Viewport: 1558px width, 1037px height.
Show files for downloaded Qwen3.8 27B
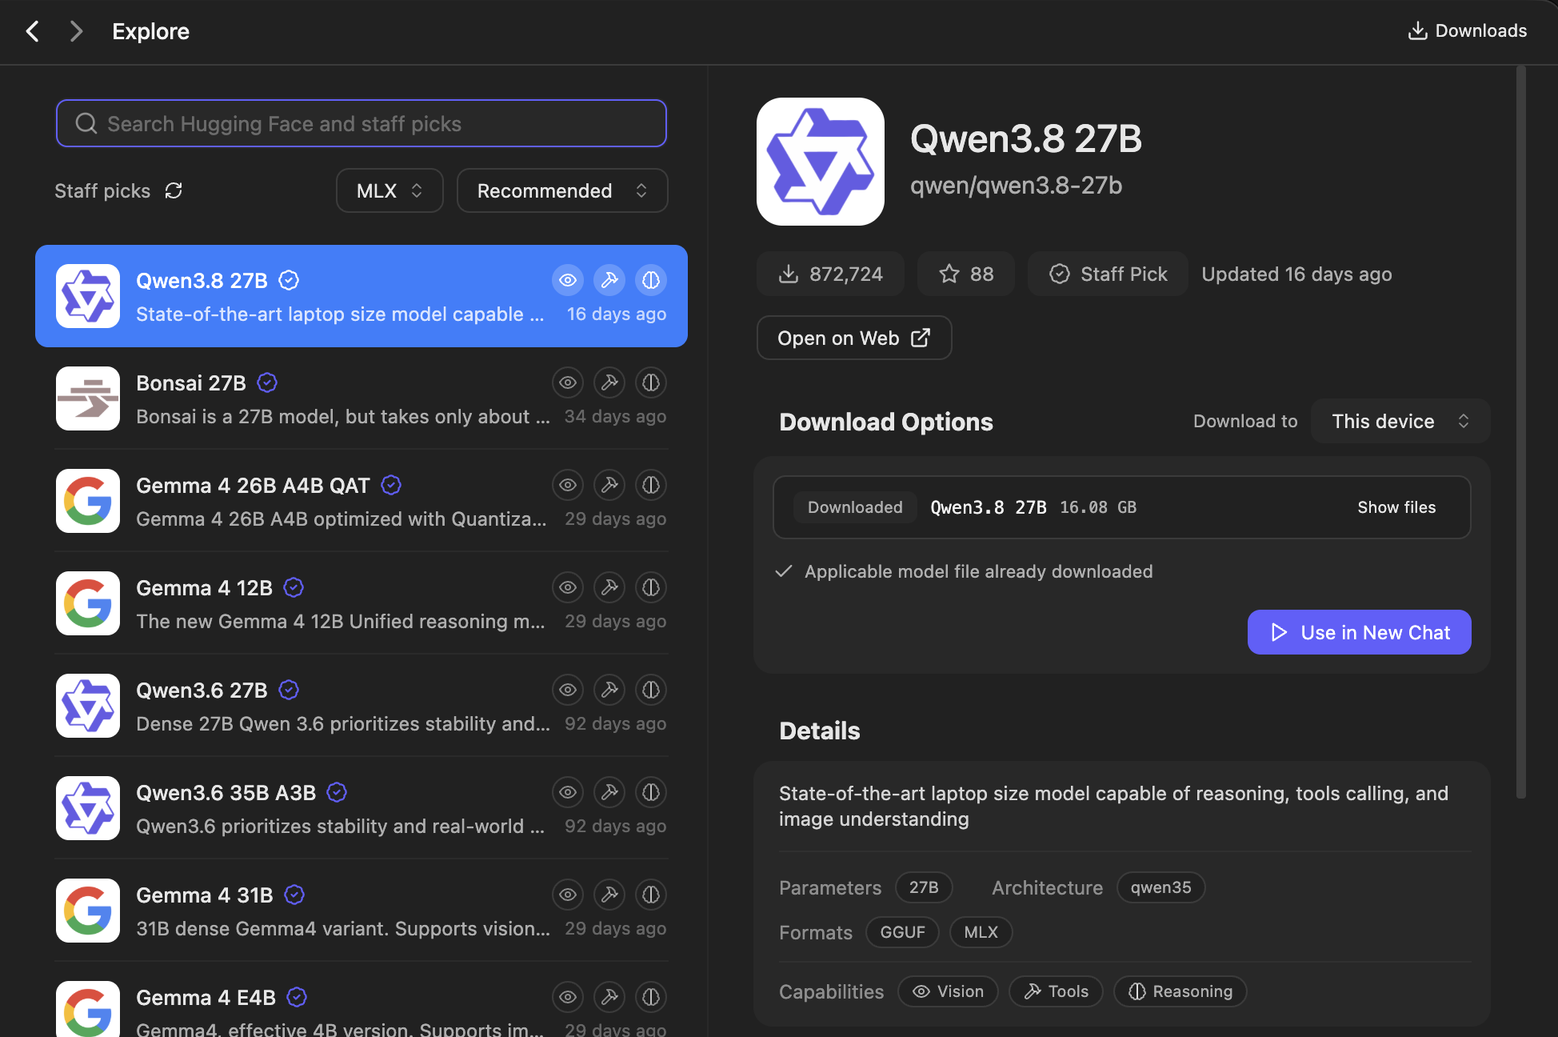point(1396,507)
